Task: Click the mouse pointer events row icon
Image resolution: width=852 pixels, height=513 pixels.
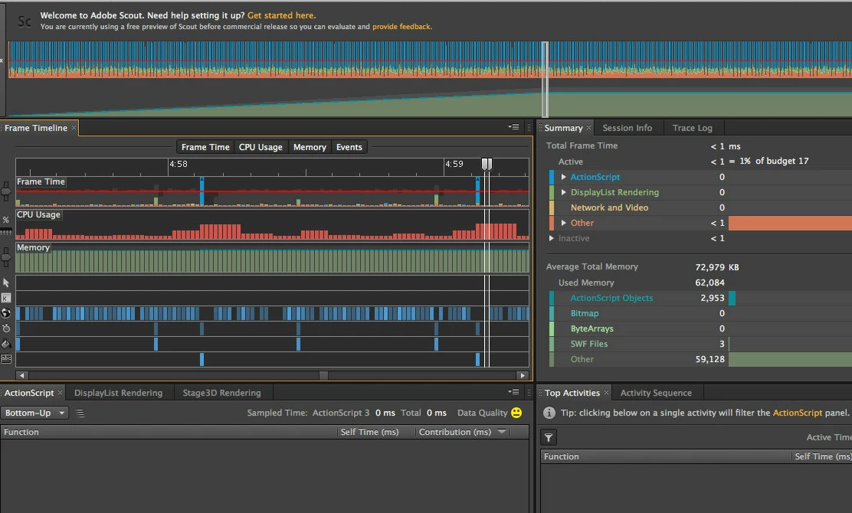Action: click(x=6, y=283)
